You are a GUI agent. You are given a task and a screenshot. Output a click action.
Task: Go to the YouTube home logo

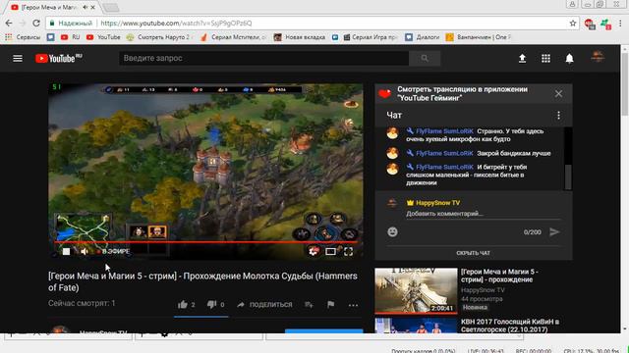point(59,59)
